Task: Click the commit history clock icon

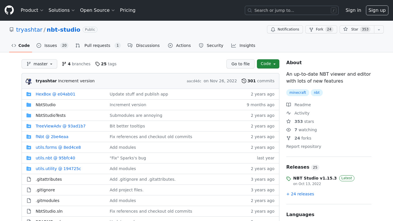Action: [244, 81]
